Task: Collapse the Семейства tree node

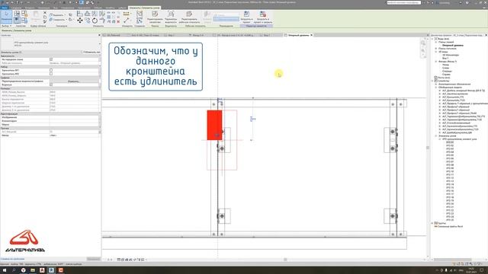Action: (432, 81)
